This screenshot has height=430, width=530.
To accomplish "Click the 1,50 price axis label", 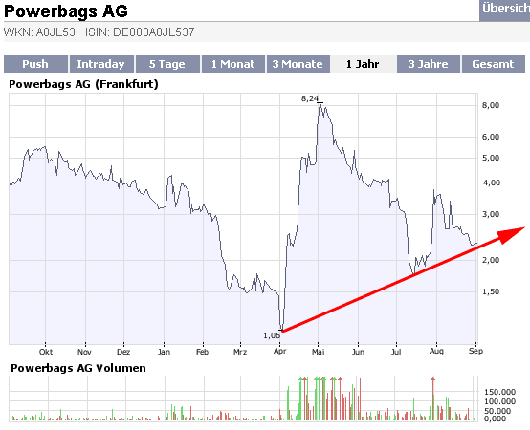I will pyautogui.click(x=491, y=291).
